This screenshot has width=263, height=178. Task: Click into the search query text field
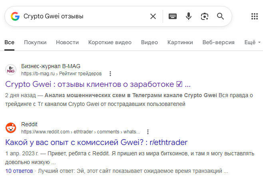(84, 16)
